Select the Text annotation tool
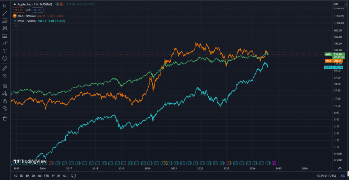Image resolution: width=349 pixels, height=180 pixels. pyautogui.click(x=5, y=51)
